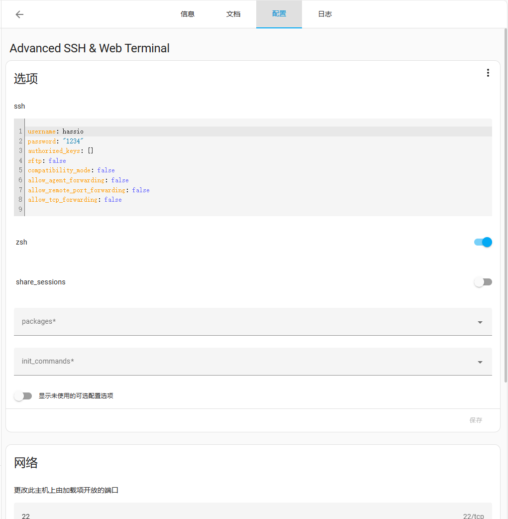Click the back arrow icon
This screenshot has height=519, width=508.
(x=19, y=14)
